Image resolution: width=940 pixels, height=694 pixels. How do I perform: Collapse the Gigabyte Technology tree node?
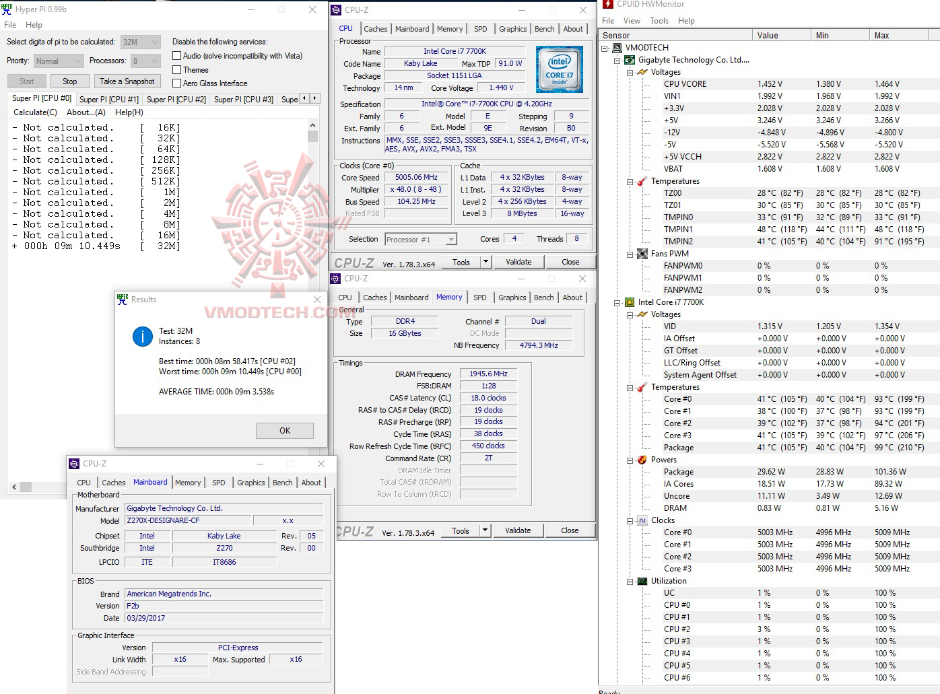[x=617, y=60]
